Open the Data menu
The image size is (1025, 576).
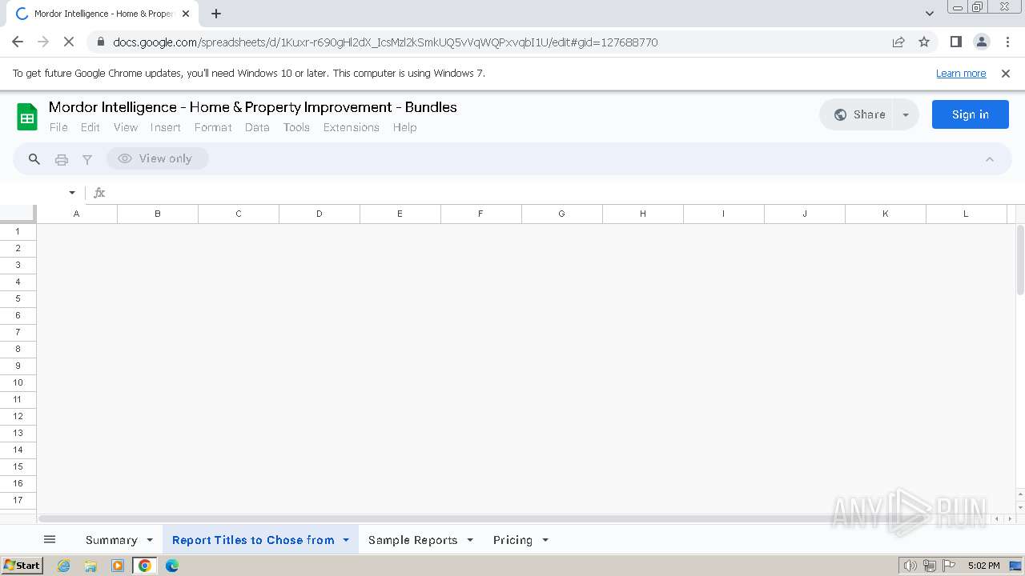[x=257, y=127]
